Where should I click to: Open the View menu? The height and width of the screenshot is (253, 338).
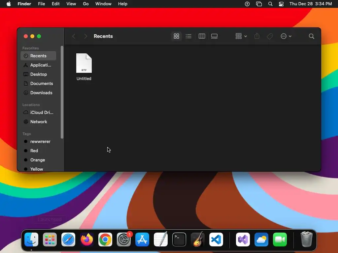(71, 4)
